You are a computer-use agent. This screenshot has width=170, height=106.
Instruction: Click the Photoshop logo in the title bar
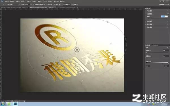tap(2, 1)
